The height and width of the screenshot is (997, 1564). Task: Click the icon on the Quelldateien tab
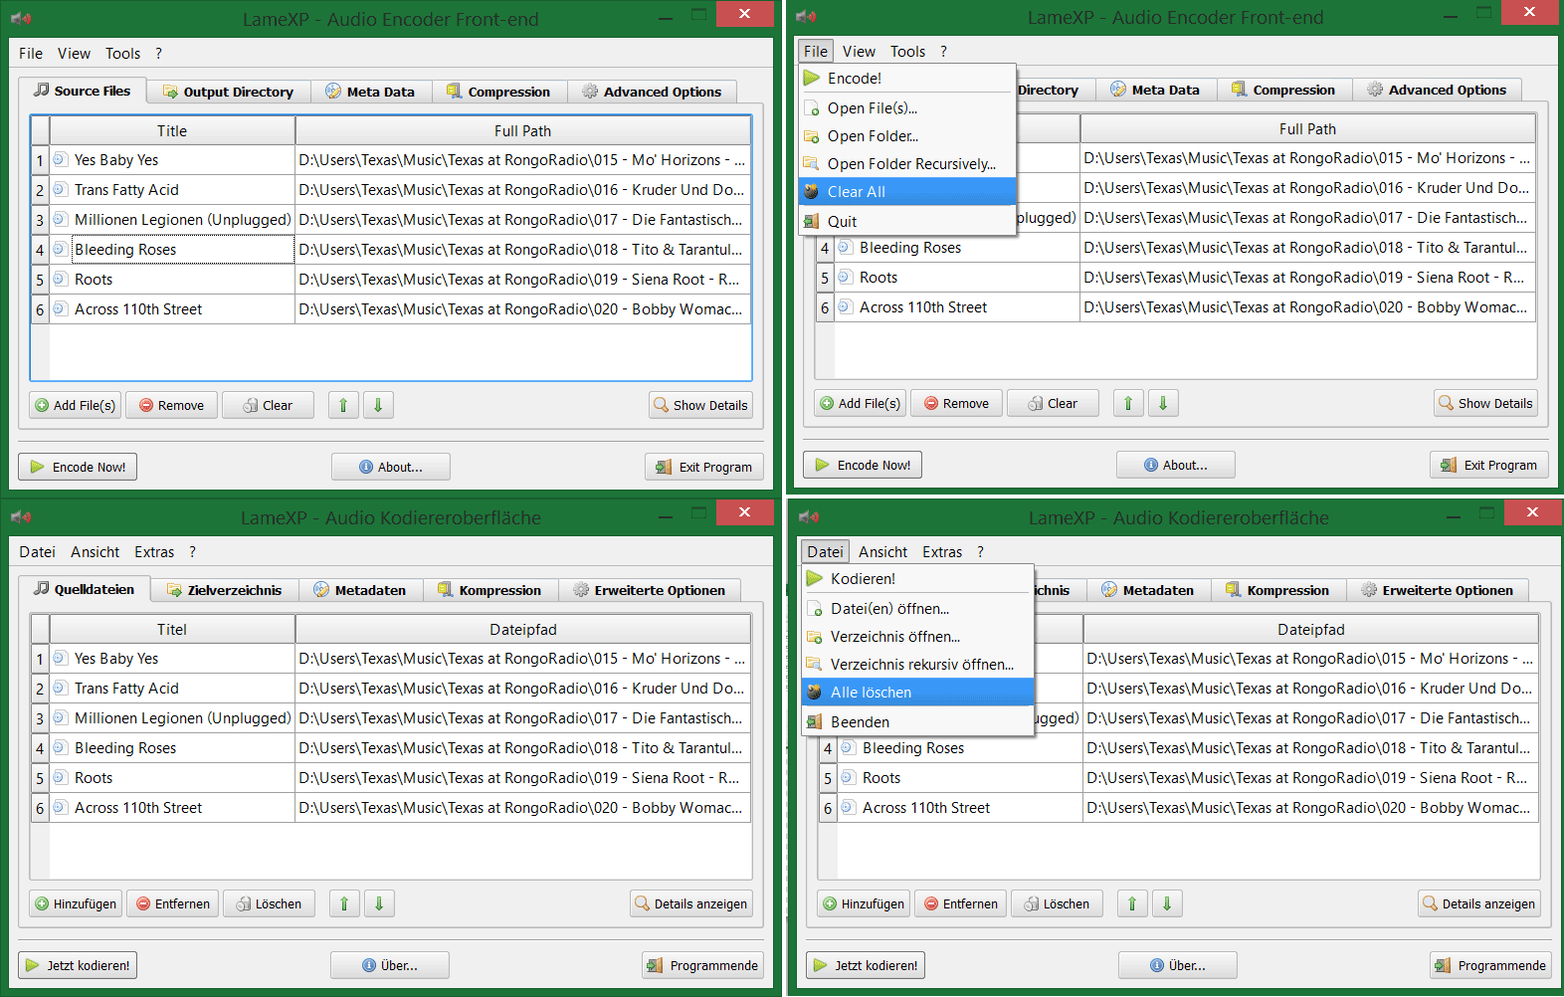[x=41, y=589]
